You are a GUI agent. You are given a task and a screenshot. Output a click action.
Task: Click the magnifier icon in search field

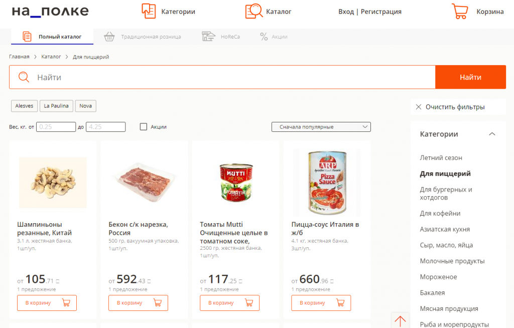point(24,77)
